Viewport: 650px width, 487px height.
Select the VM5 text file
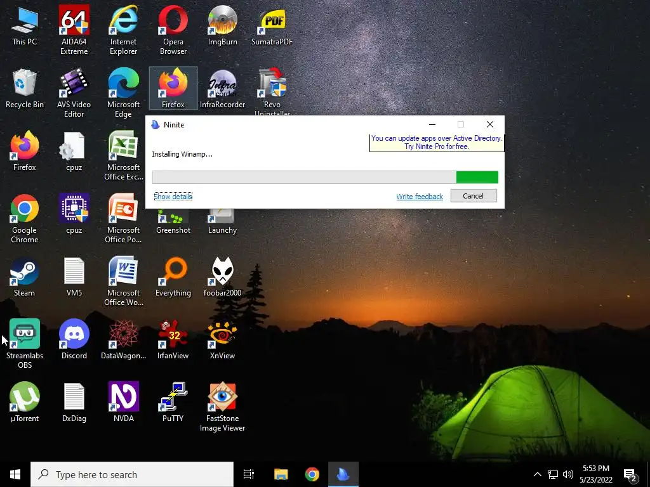coord(74,278)
